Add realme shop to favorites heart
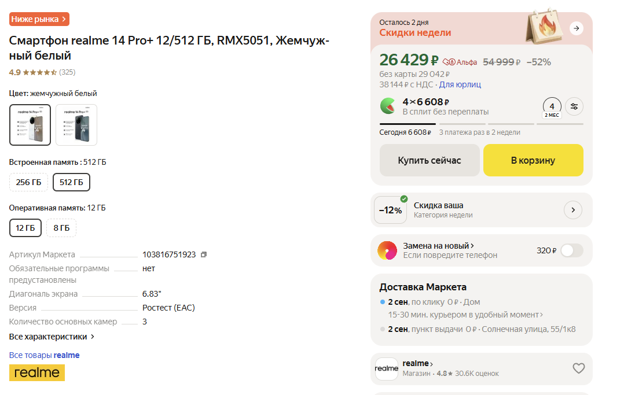Screen dimensions: 624x395 [x=579, y=368]
